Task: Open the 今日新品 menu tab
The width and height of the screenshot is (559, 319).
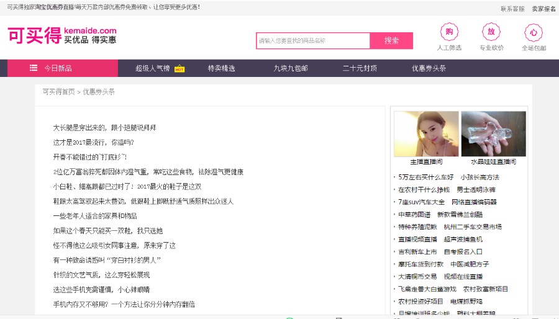Action: tap(63, 68)
